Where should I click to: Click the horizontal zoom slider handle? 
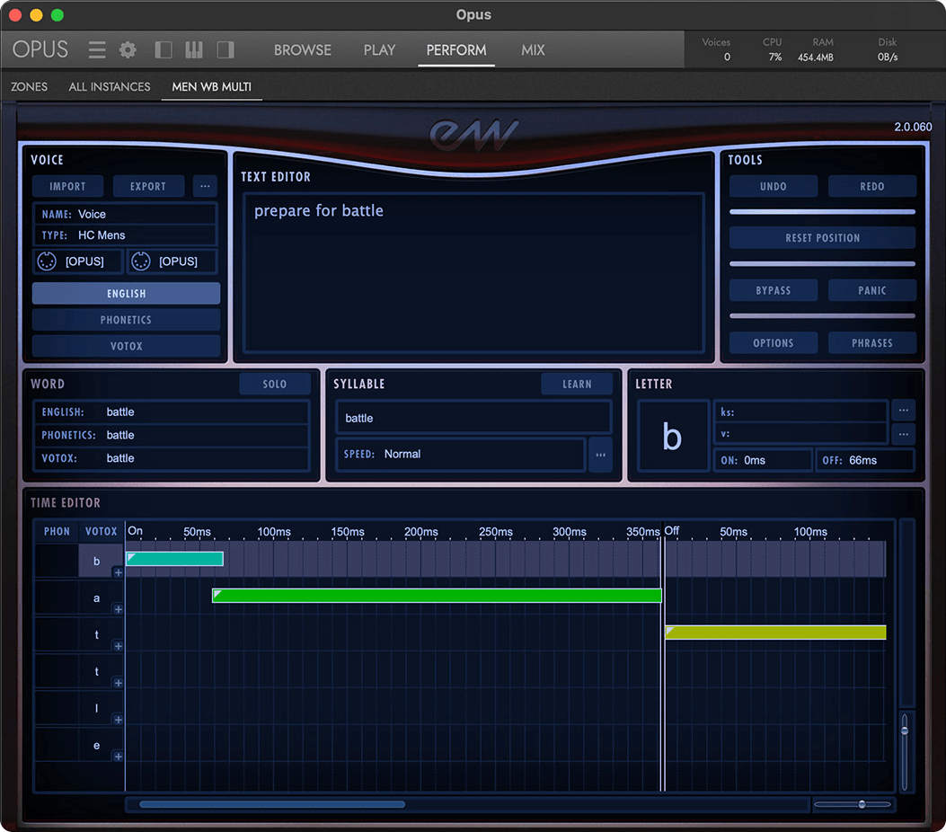(x=862, y=804)
